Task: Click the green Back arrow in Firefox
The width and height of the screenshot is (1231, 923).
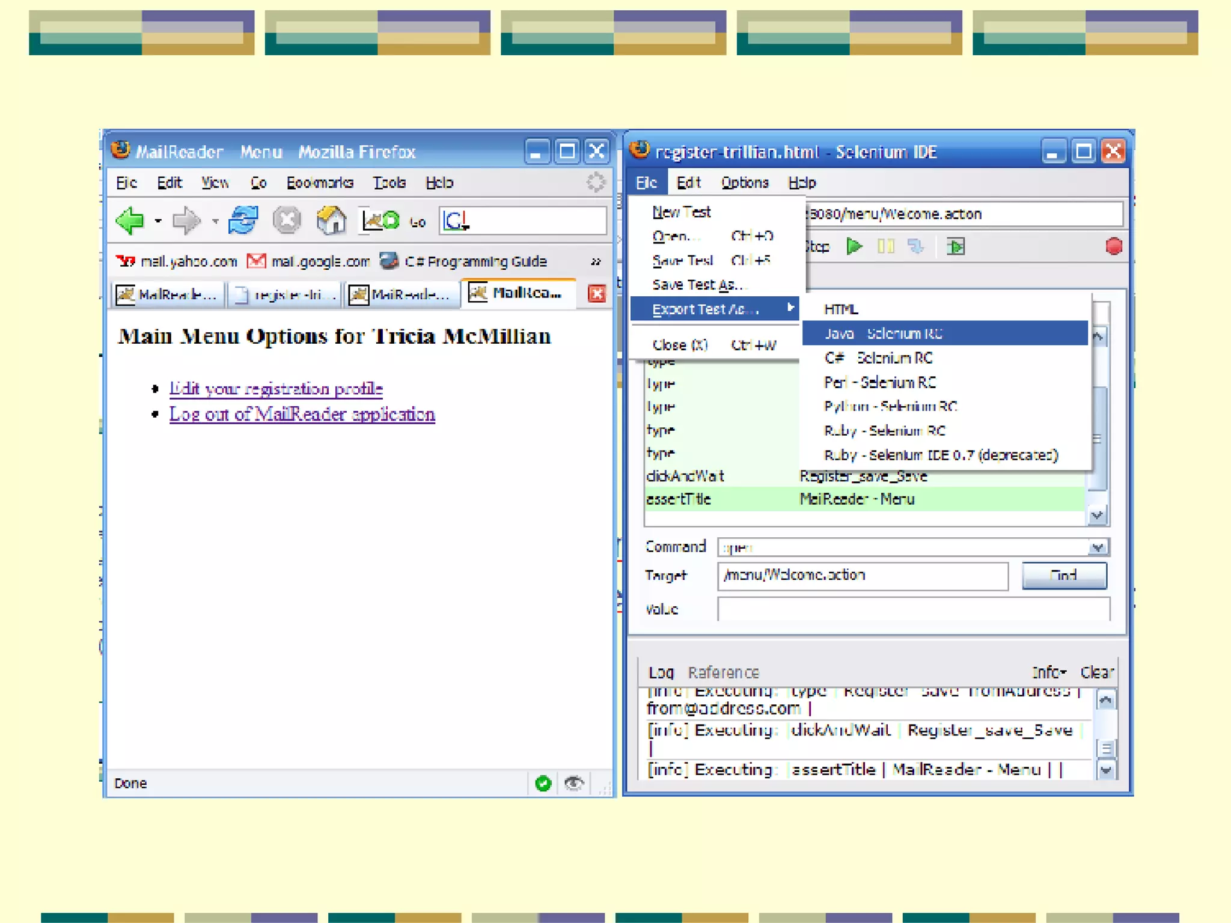Action: pyautogui.click(x=130, y=221)
